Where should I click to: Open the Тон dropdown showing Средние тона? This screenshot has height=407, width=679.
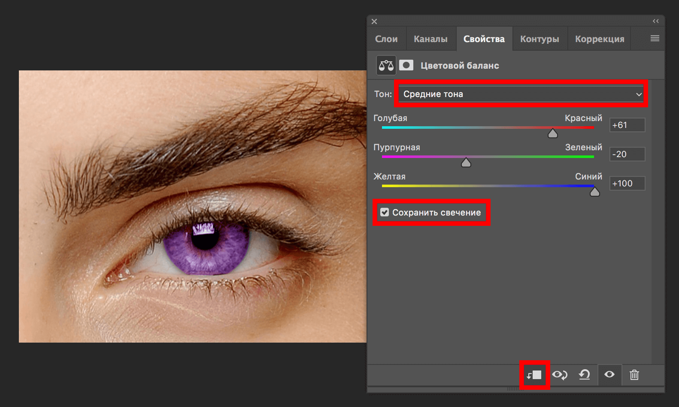click(x=521, y=94)
